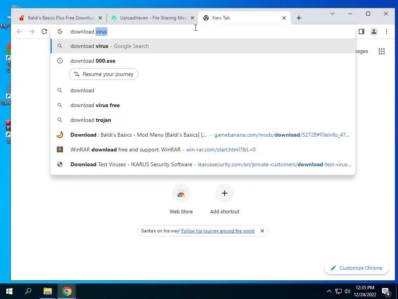This screenshot has height=299, width=398.
Task: Open the IKARUS Download Test Viruses suggestion
Action: pyautogui.click(x=203, y=164)
